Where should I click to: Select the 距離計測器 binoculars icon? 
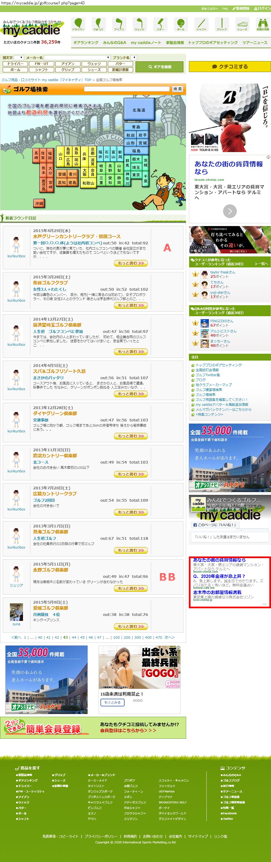(262, 24)
